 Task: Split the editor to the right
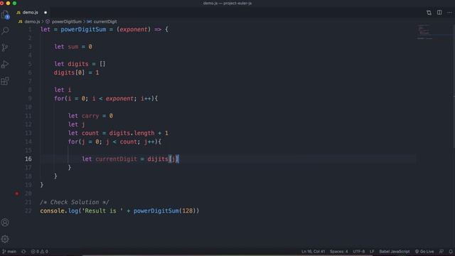point(439,13)
